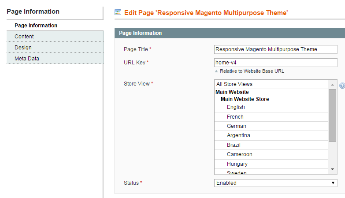This screenshot has height=198, width=345.
Task: Click the URL Key field containing home-v4
Action: 275,63
